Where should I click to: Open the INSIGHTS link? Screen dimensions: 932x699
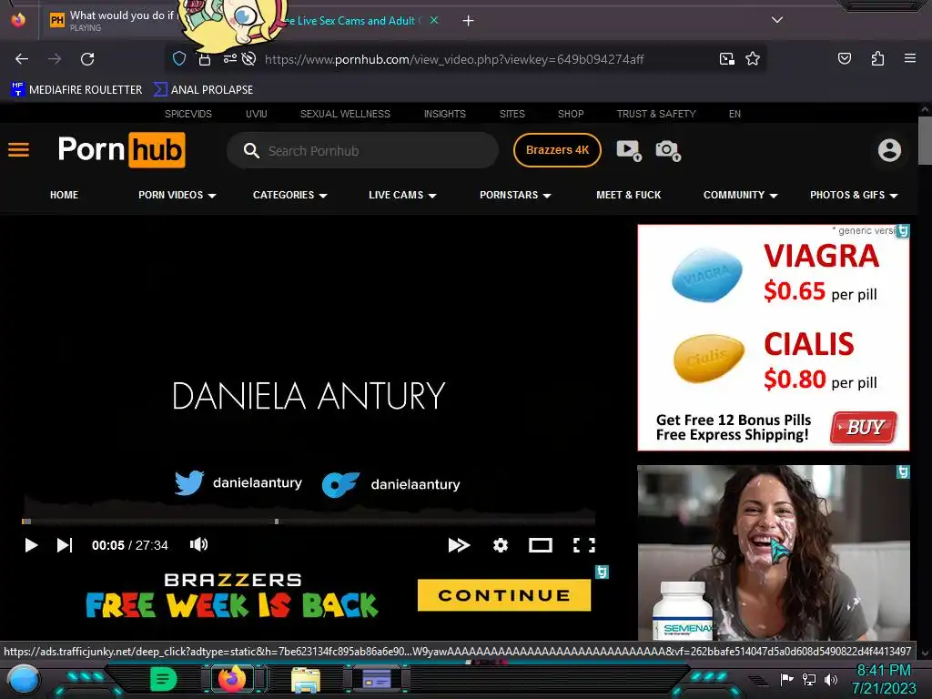click(x=444, y=114)
